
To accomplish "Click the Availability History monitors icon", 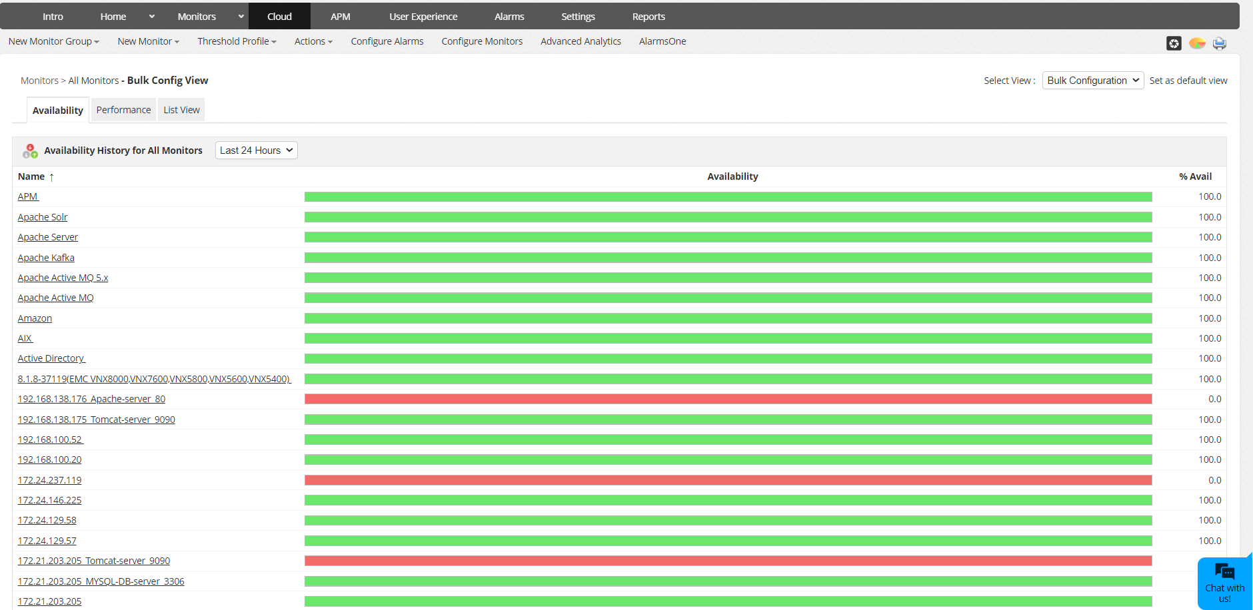I will click(x=30, y=151).
